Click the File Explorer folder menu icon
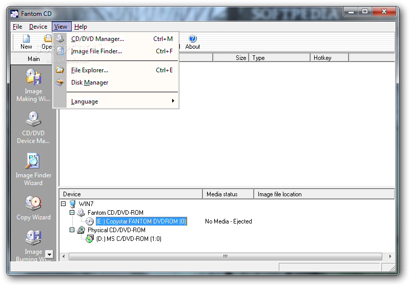410x286 pixels. (60, 70)
